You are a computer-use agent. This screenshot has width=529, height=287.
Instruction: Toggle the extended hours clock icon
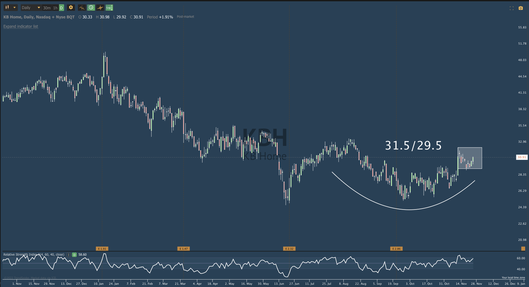tap(91, 7)
